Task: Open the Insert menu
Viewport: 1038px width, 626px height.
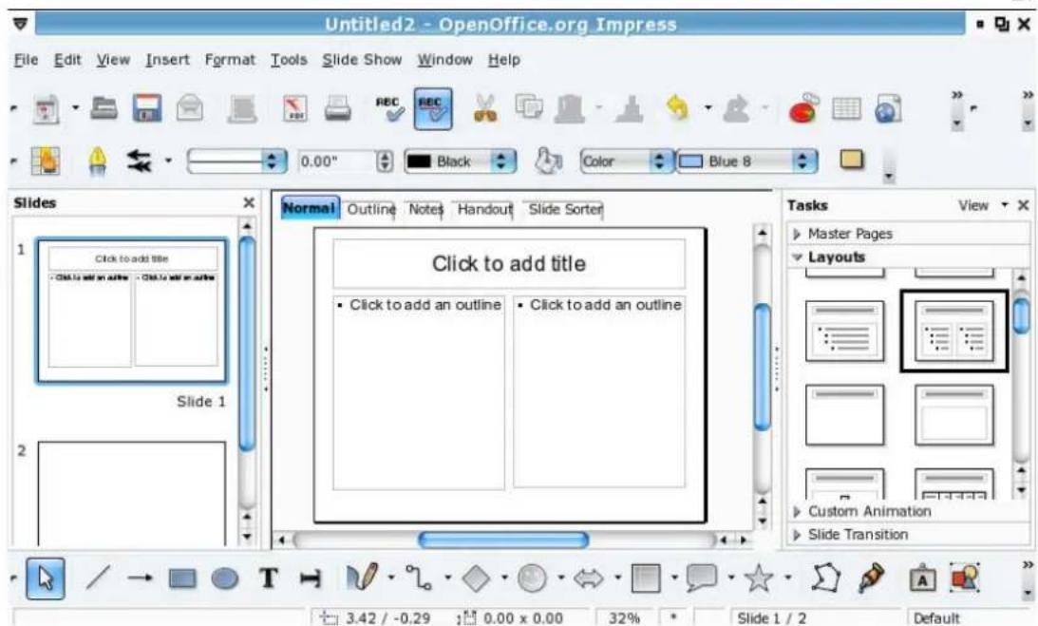Action: pyautogui.click(x=167, y=60)
